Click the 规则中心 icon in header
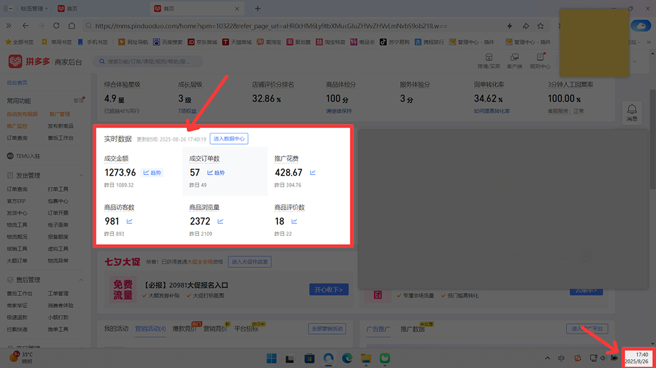 540,60
